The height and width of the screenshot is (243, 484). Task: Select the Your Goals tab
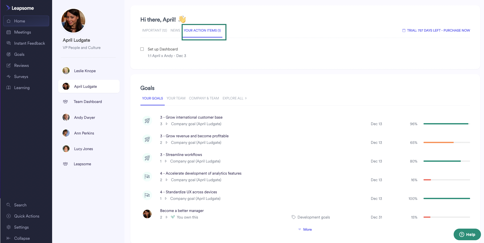tap(153, 98)
